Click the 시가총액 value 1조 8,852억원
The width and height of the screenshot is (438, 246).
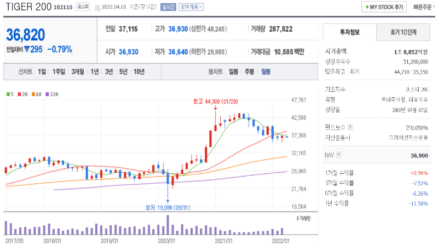(411, 52)
